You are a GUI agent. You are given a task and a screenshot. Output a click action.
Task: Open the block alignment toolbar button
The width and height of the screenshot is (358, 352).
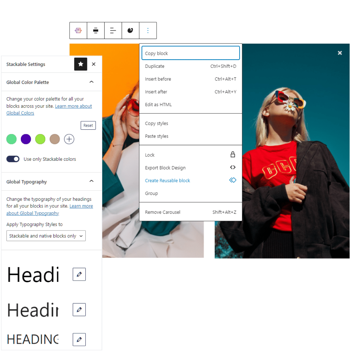(96, 30)
